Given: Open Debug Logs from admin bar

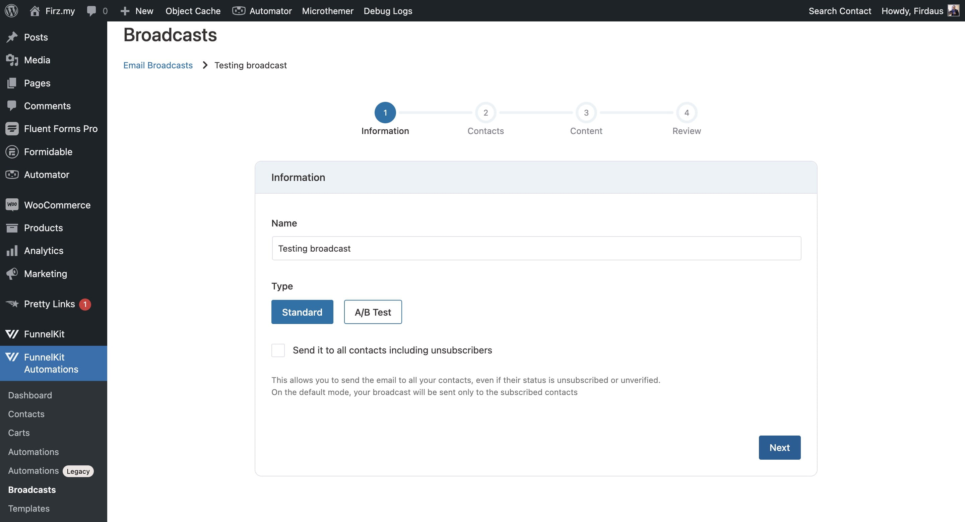Looking at the screenshot, I should [388, 11].
